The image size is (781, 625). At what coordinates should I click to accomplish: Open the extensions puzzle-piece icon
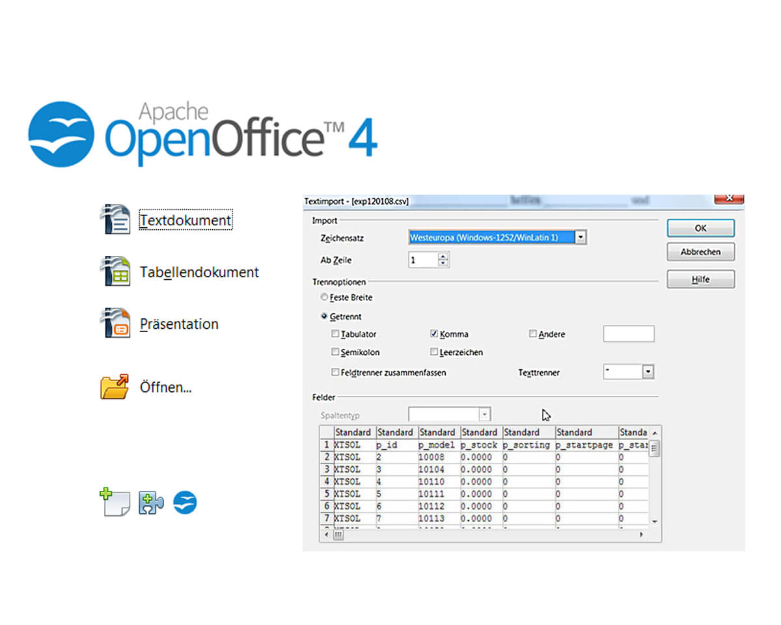[x=151, y=503]
